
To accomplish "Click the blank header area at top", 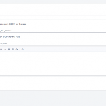I will pyautogui.click(x=53, y=8).
